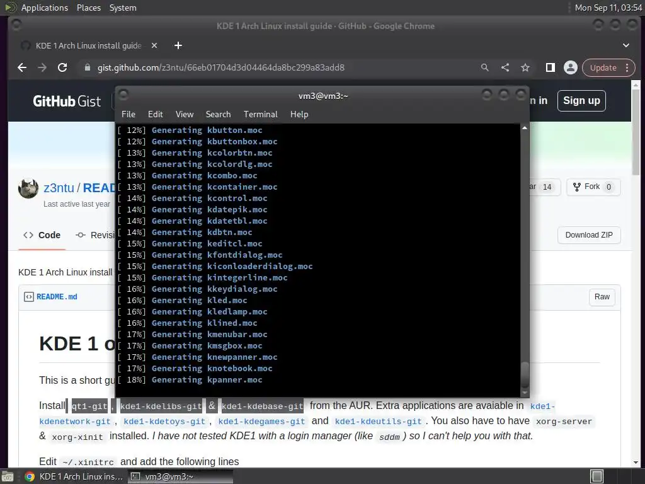Screen dimensions: 645x484
Task: Click workspace switcher in bottom panel
Action: [596, 476]
